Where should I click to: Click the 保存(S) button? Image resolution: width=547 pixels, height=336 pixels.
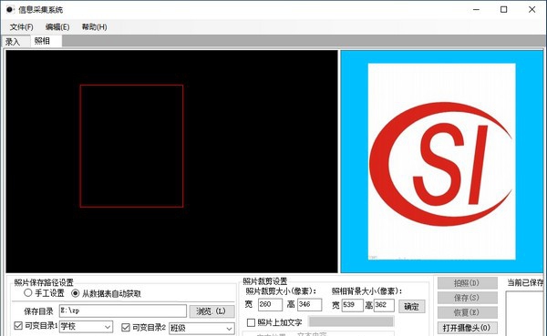tap(467, 298)
